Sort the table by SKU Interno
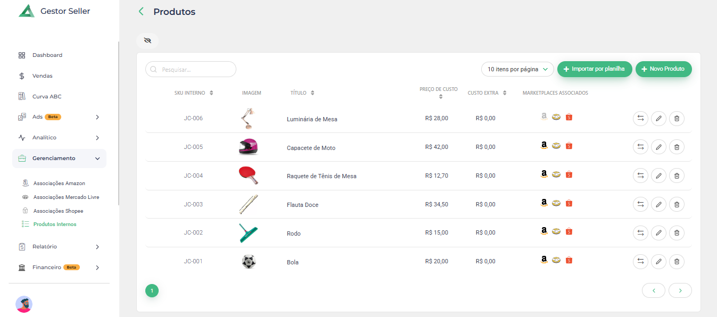 tap(211, 93)
